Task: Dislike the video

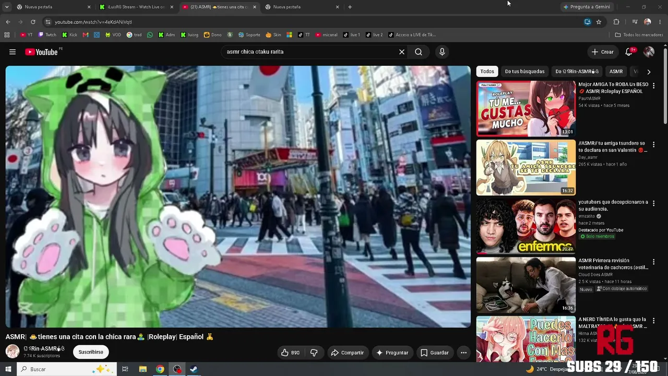Action: [314, 352]
